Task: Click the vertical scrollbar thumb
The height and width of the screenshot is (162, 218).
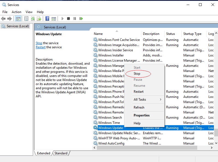Action: [x=216, y=133]
